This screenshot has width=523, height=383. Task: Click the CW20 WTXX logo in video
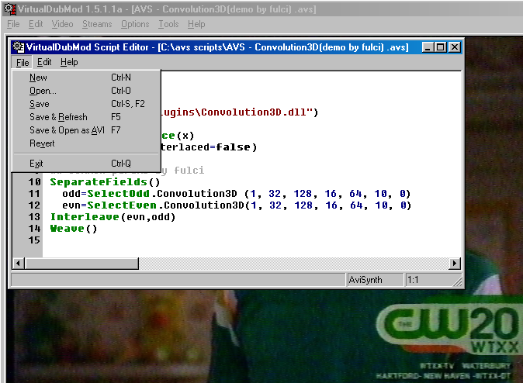coord(449,330)
